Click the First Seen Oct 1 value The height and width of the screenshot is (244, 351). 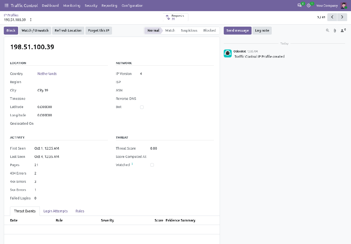[x=47, y=149]
